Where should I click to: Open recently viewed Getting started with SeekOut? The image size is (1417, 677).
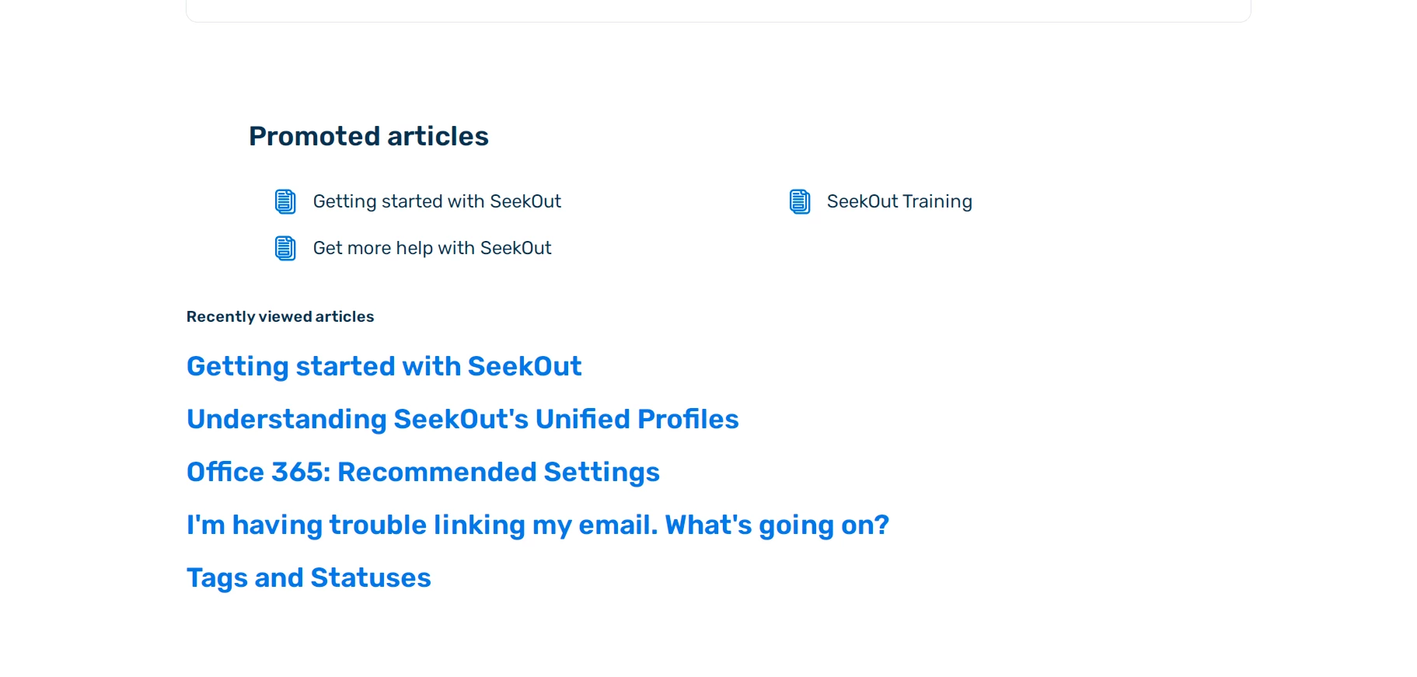384,366
